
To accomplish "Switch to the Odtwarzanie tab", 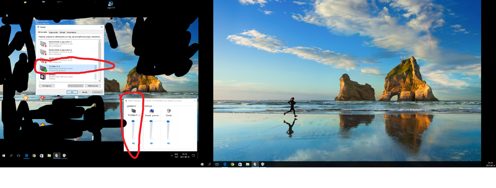I will coord(42,32).
